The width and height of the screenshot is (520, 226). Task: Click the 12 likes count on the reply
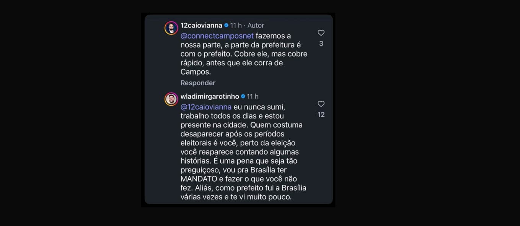(x=321, y=114)
